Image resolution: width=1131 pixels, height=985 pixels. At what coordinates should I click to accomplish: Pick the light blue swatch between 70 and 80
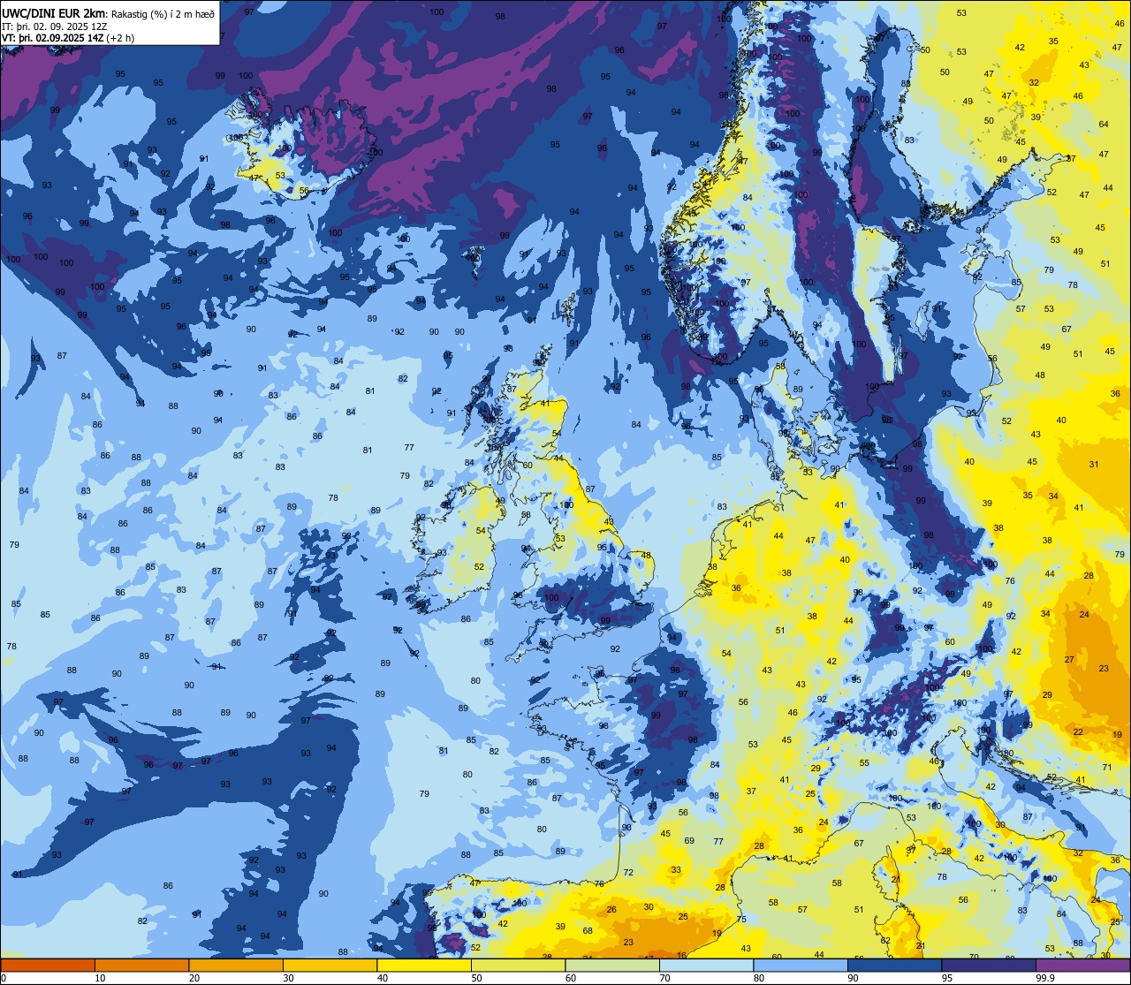click(706, 965)
